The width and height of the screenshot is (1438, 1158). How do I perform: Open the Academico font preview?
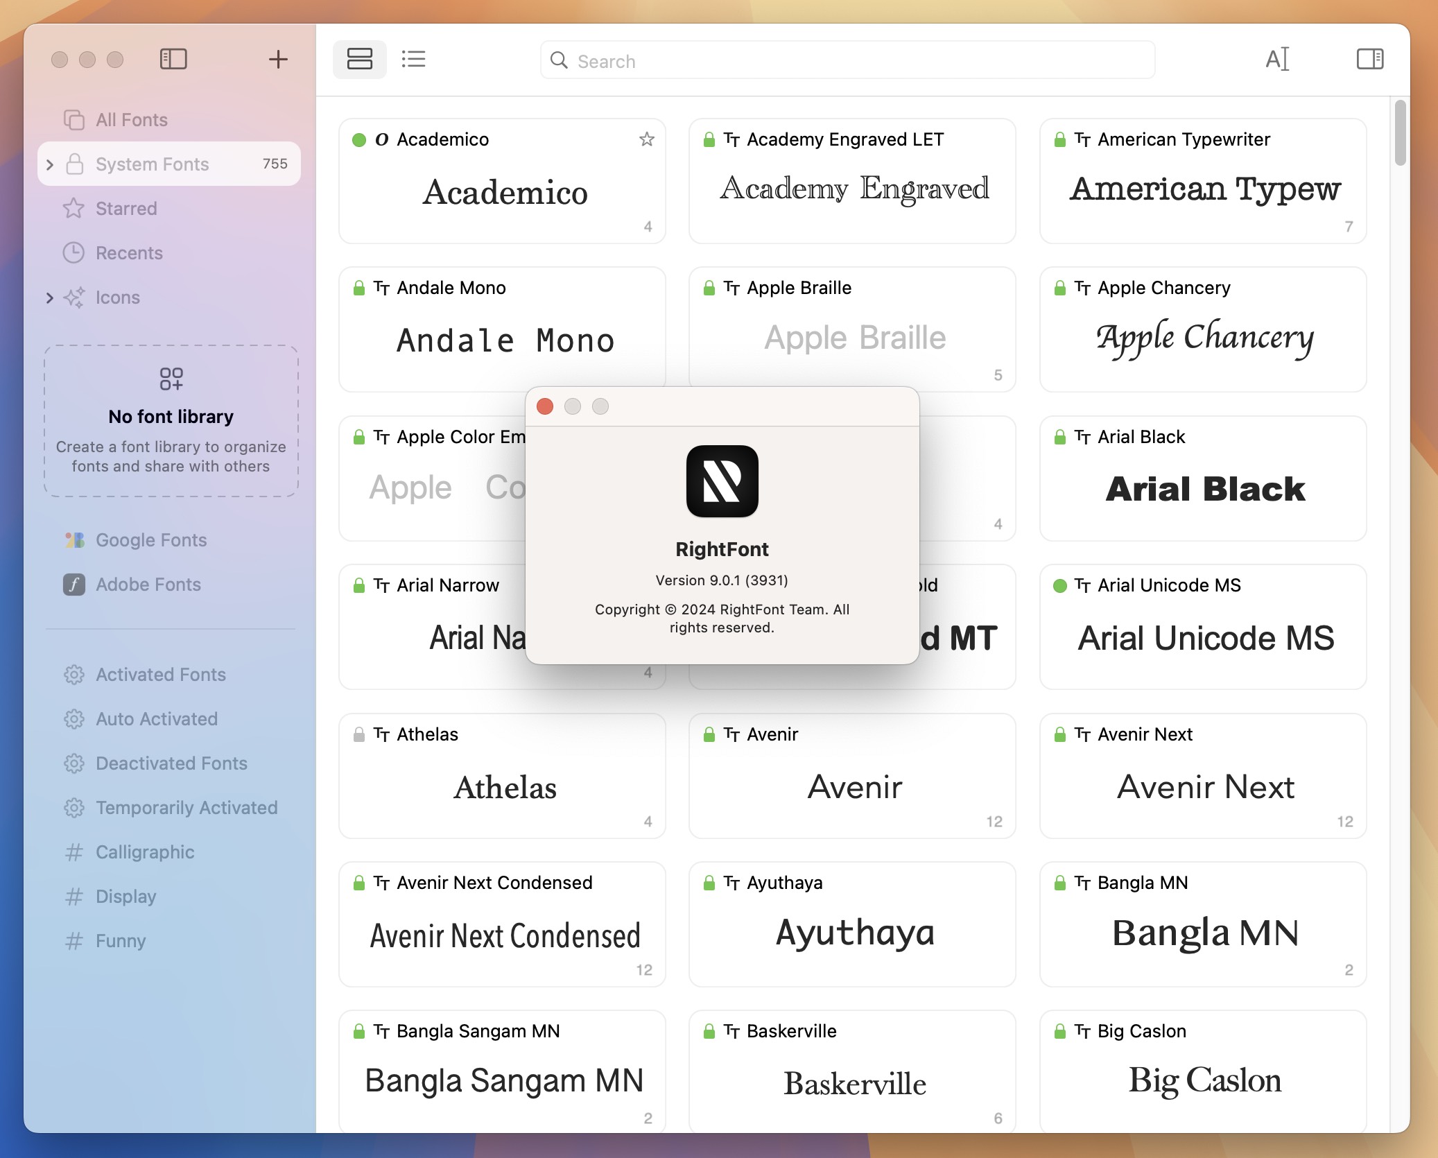click(505, 192)
